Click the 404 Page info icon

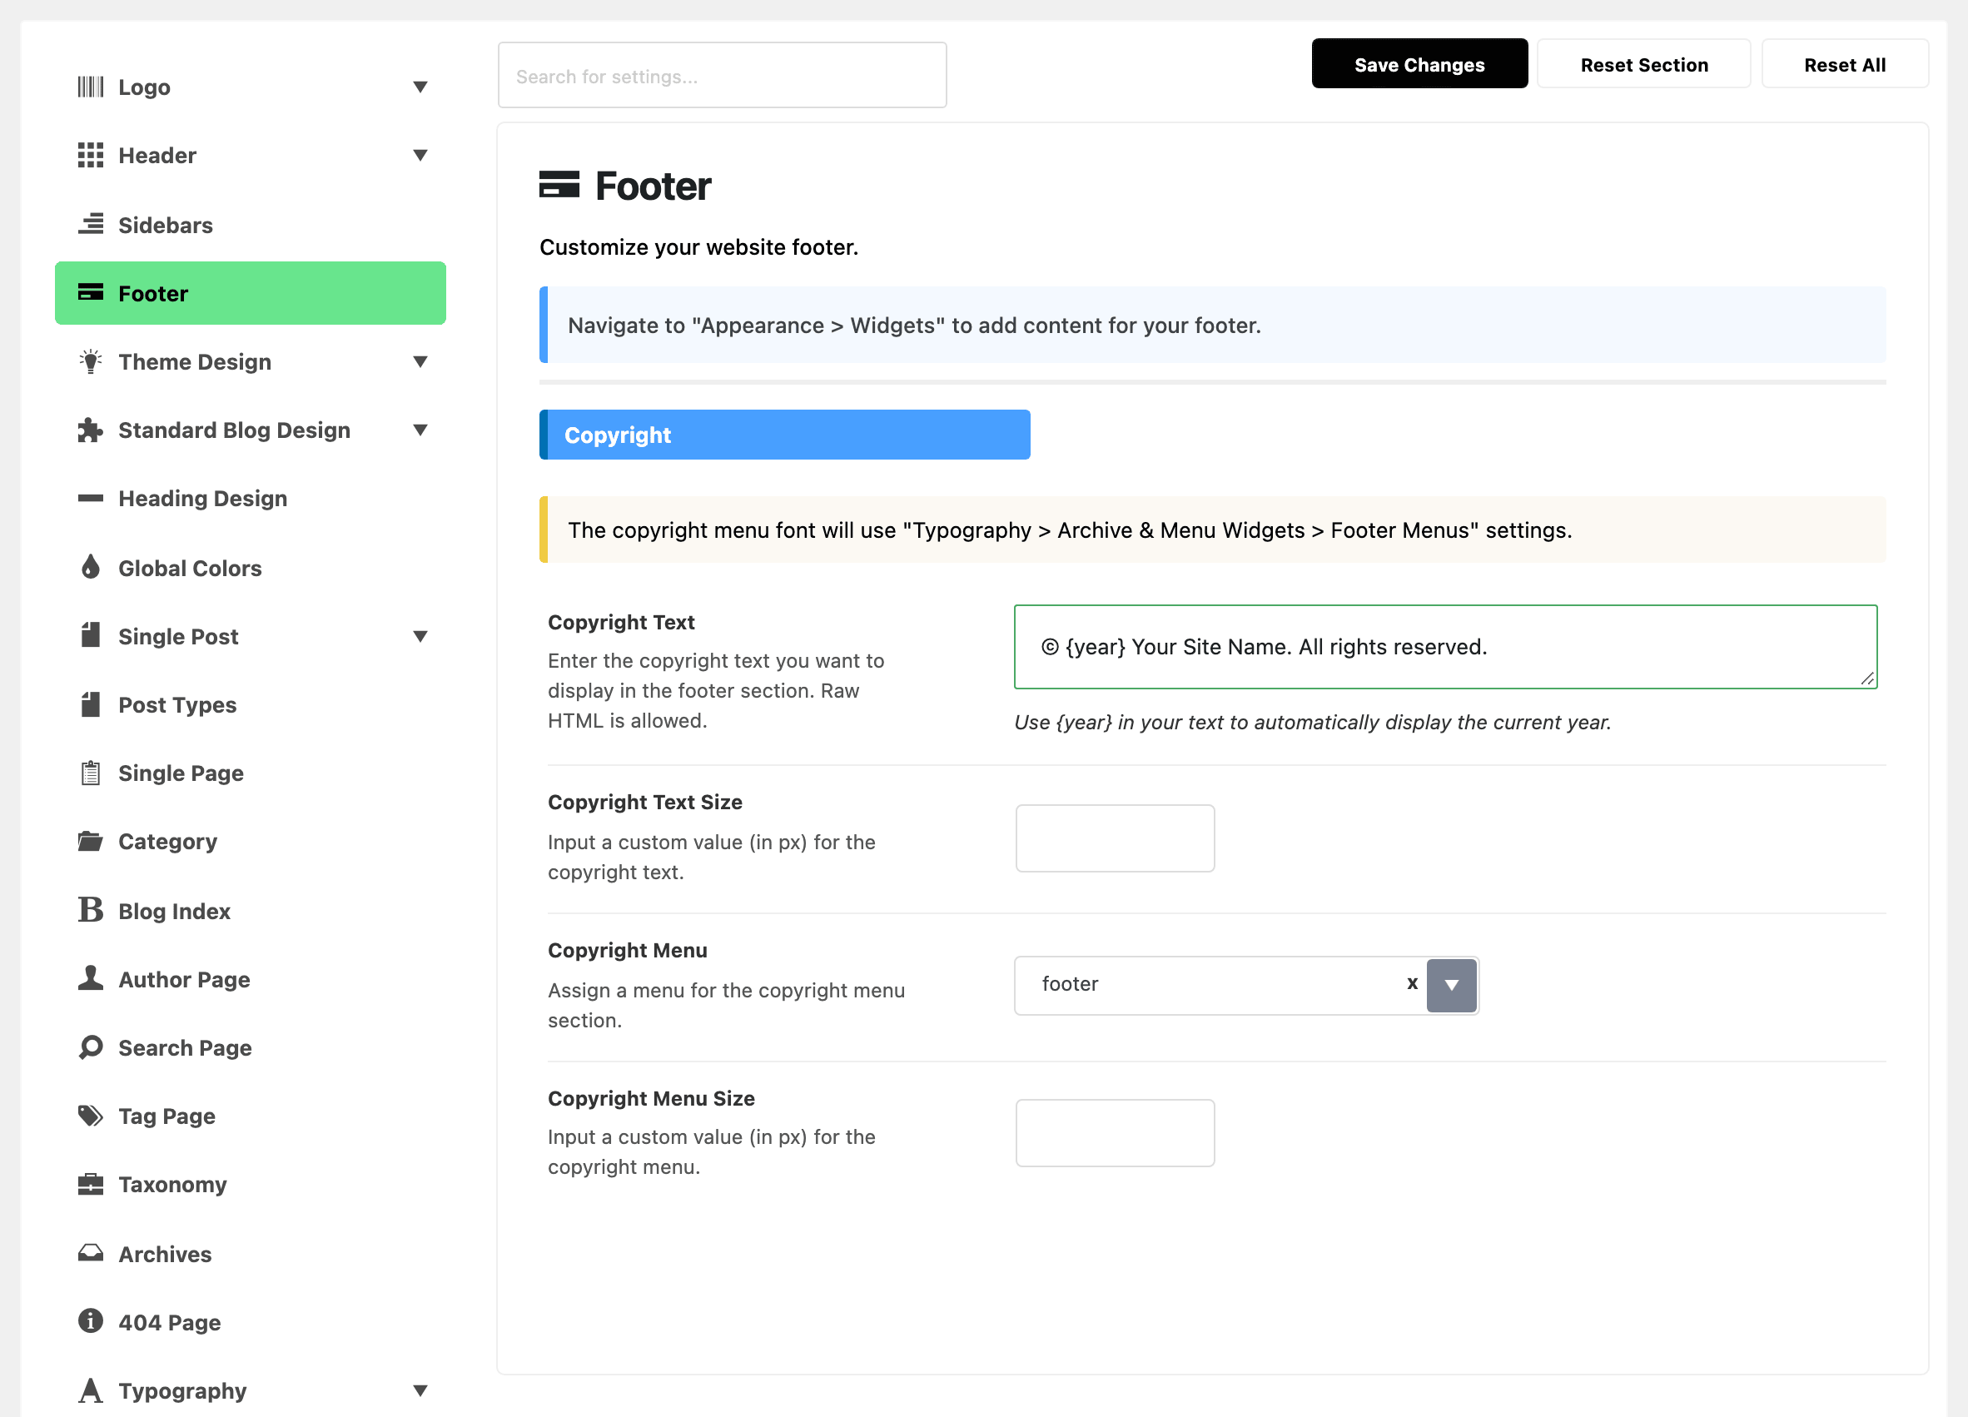coord(90,1320)
